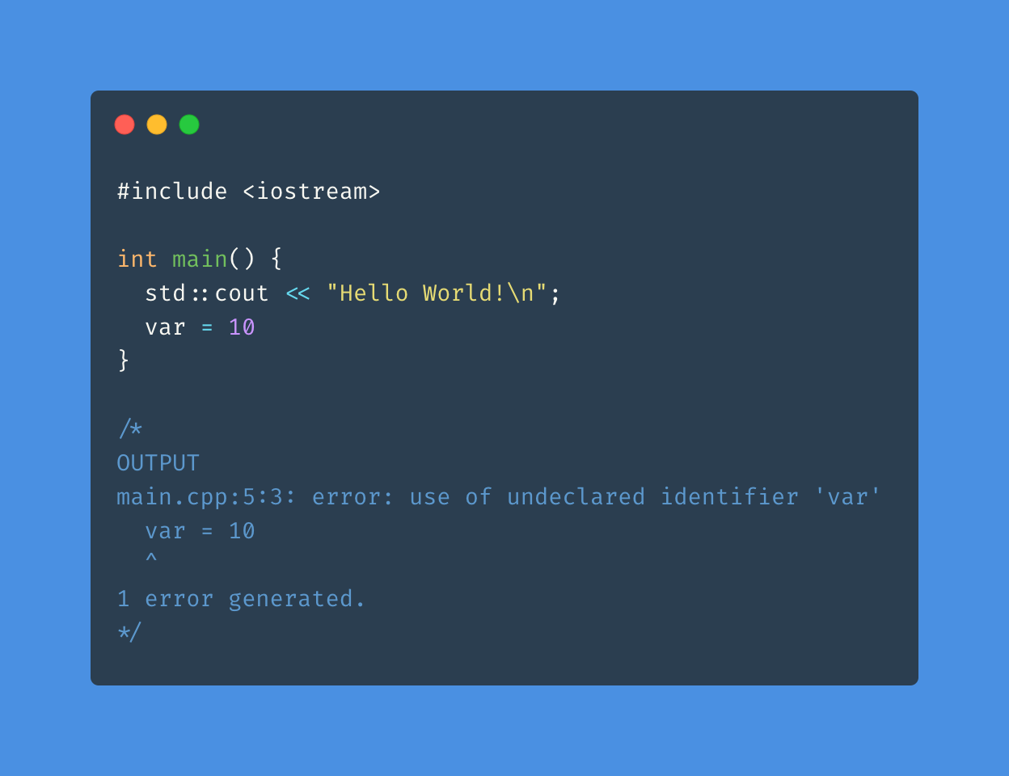The image size is (1009, 776).
Task: Click the green maximize dot
Action: (189, 124)
